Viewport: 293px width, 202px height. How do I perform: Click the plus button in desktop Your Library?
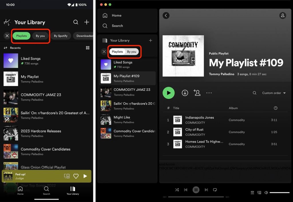click(x=151, y=40)
